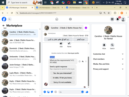The height and width of the screenshot is (97, 129).
Task: Open Chrome zoom magnifier icon in address bar
Action: click(104, 13)
